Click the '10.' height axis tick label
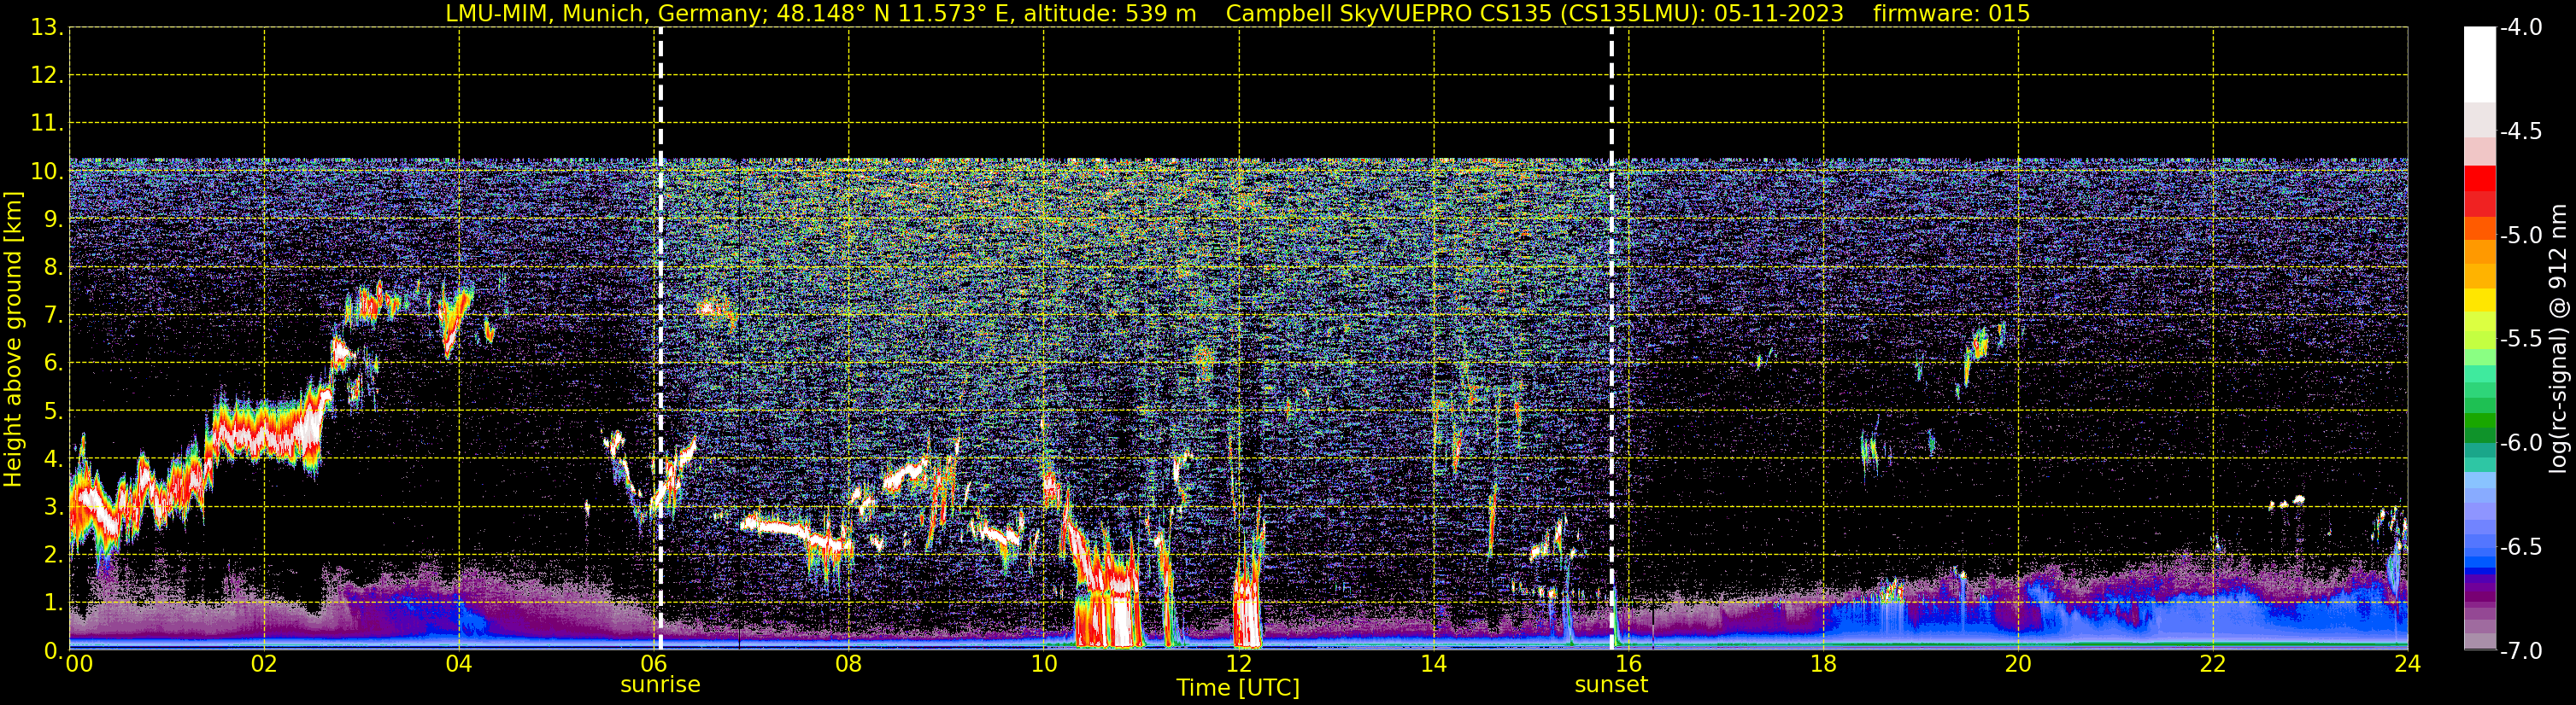Image resolution: width=2576 pixels, height=705 pixels. [47, 171]
